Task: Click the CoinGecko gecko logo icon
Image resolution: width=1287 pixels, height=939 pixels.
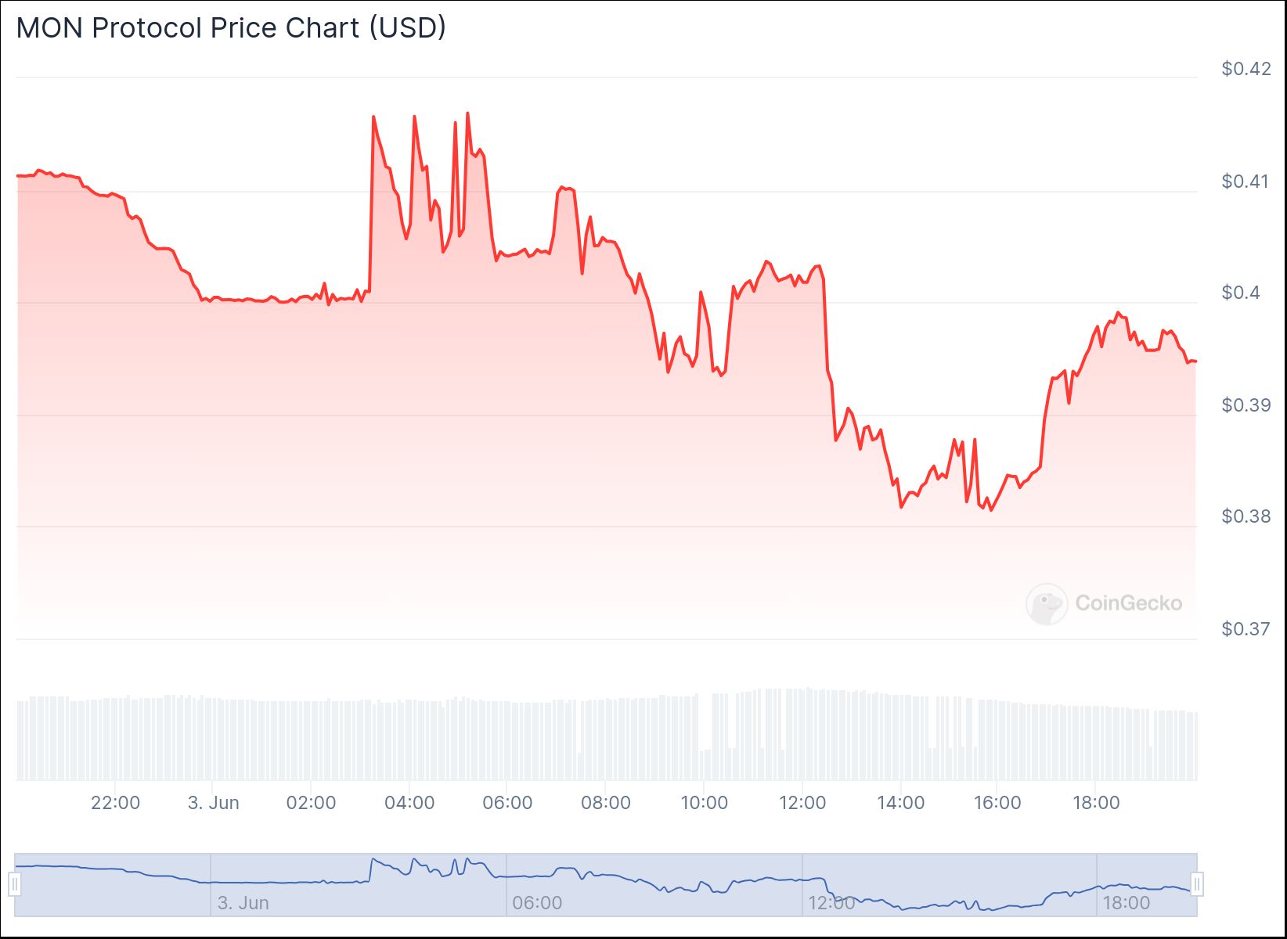Action: 1046,604
